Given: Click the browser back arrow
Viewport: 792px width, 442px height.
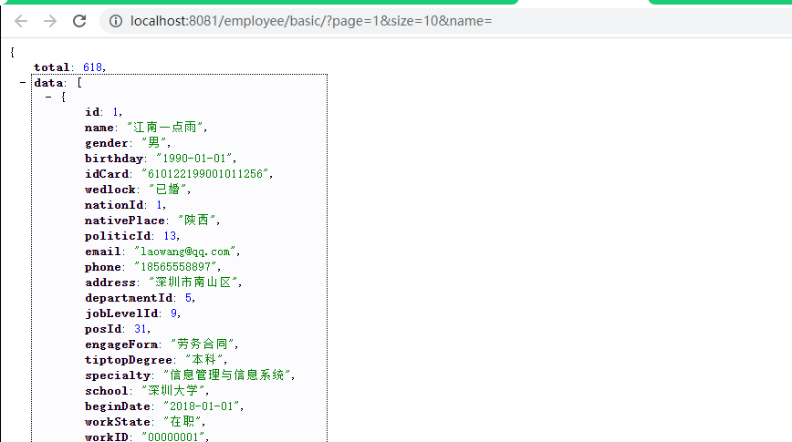Looking at the screenshot, I should (x=21, y=21).
